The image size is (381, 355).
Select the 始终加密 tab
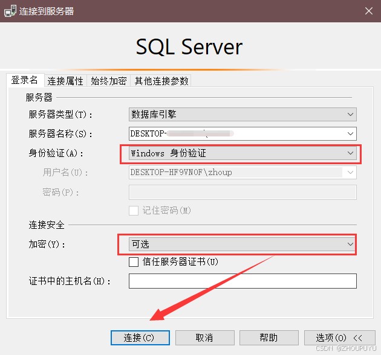click(109, 81)
